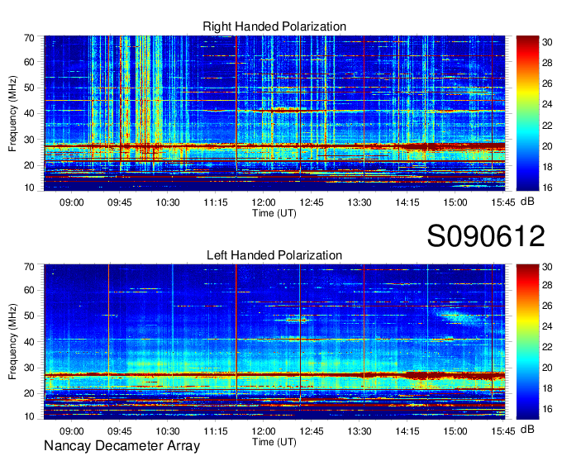This screenshot has width=562, height=456.
Task: Click "Time (UT)" label under Left Handed plot
Action: click(274, 442)
